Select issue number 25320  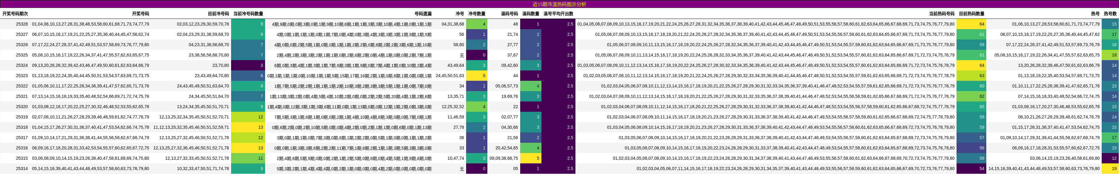[x=22, y=107]
